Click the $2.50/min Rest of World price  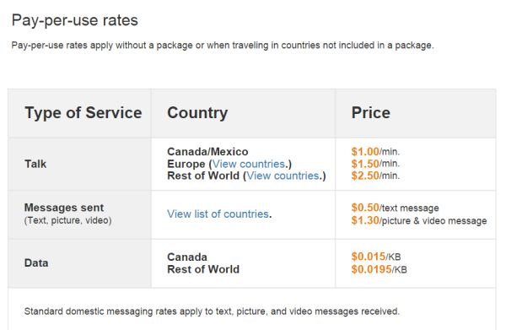(x=375, y=176)
